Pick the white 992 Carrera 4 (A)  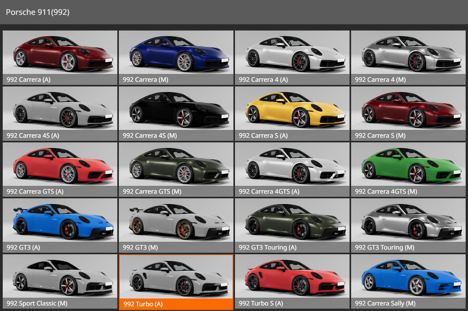pos(292,54)
